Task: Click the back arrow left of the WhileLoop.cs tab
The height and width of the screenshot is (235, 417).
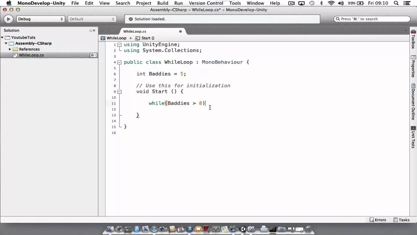Action: click(x=103, y=31)
